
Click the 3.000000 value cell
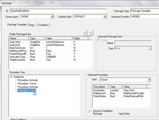[51, 57]
